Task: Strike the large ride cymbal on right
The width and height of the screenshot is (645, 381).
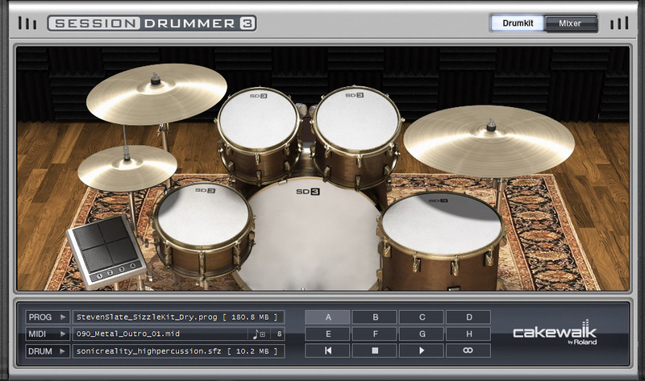Action: click(489, 137)
